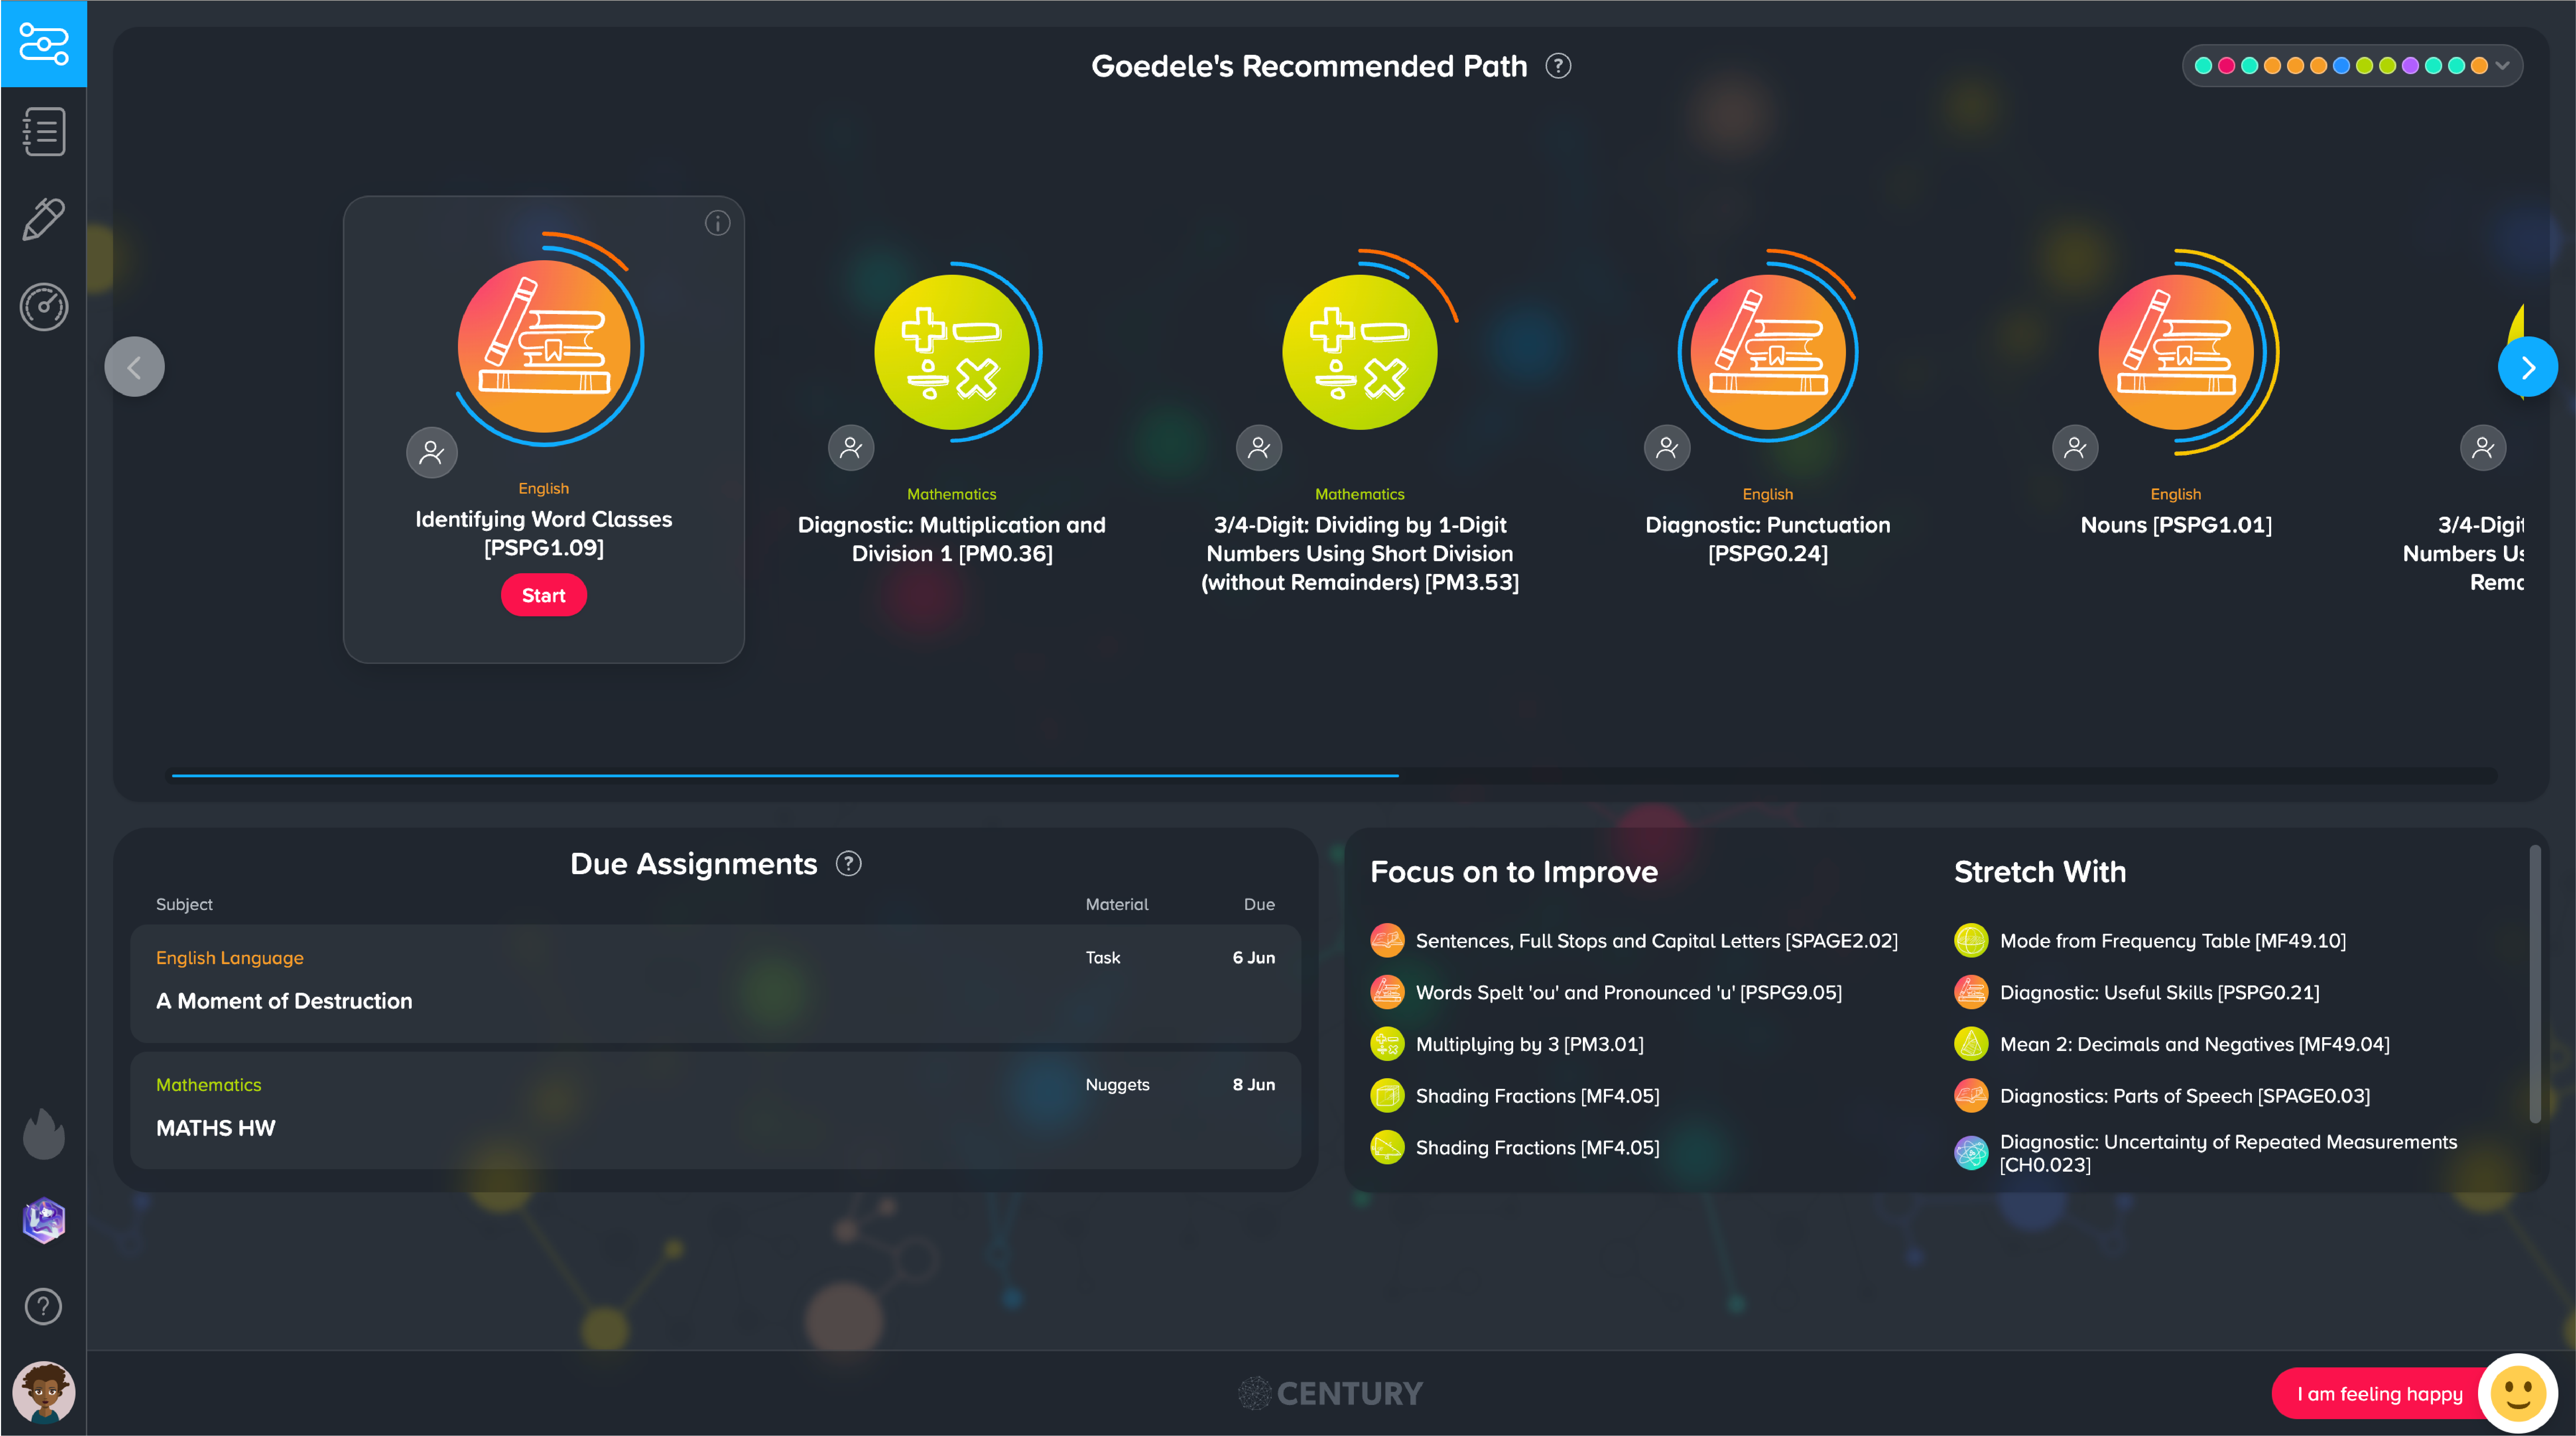Go to next recommended path items
The image size is (2576, 1436).
pos(2528,367)
